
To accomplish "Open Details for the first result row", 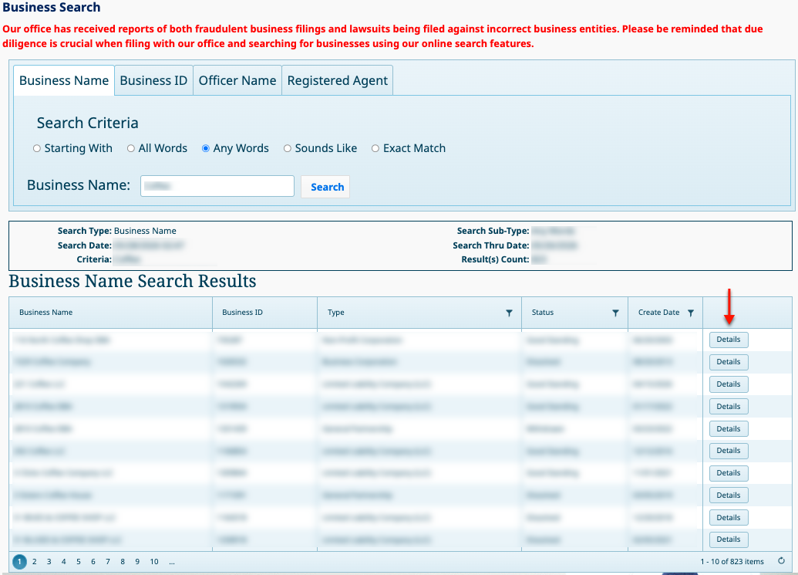I will point(729,340).
